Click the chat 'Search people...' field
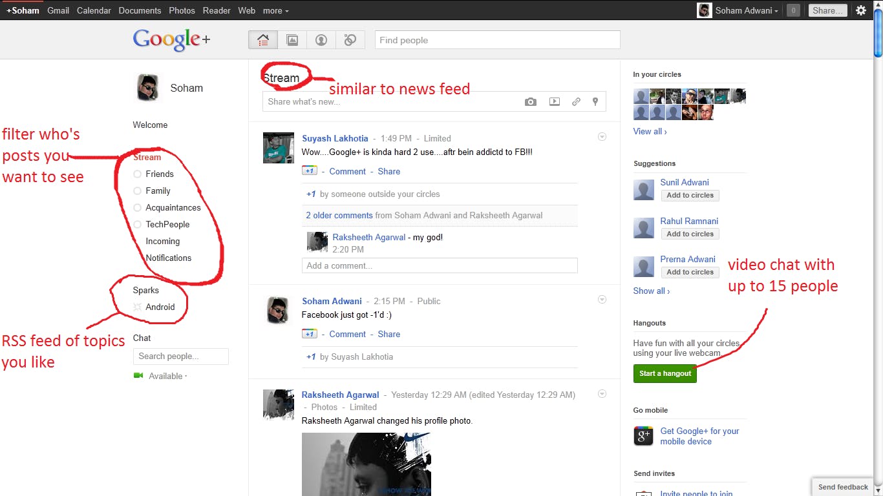Image resolution: width=883 pixels, height=496 pixels. coord(181,356)
